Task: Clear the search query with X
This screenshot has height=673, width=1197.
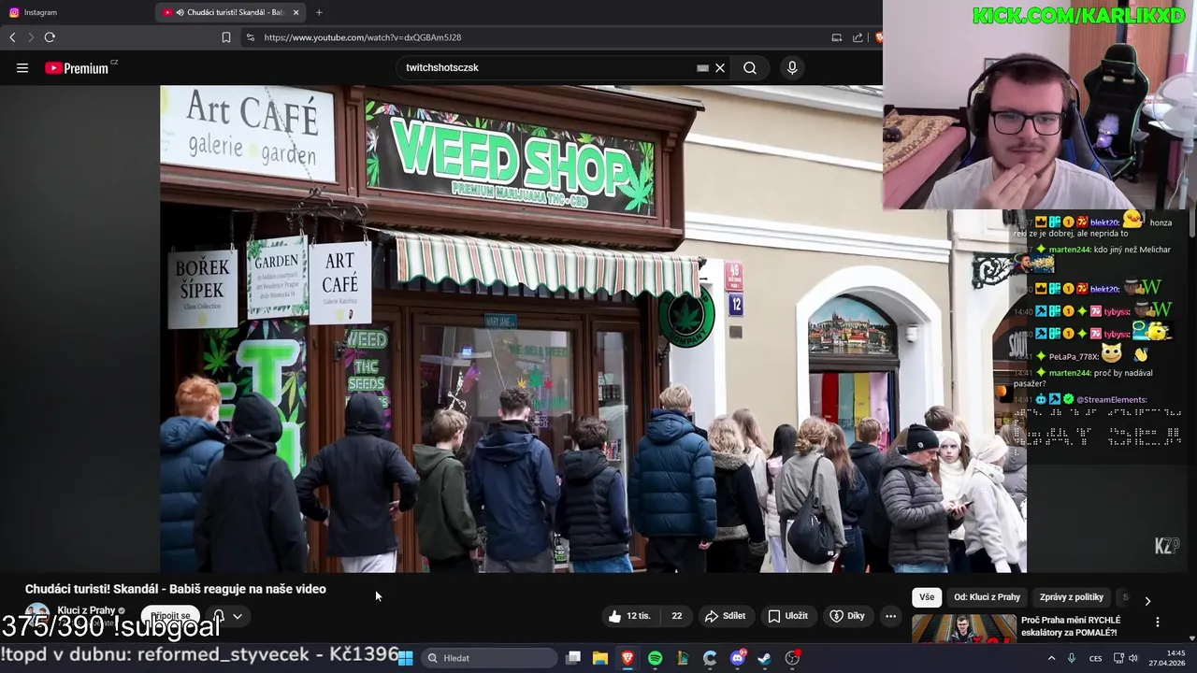Action: point(720,67)
